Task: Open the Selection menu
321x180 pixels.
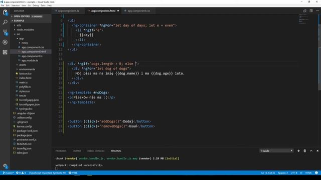Action: click(x=16, y=5)
